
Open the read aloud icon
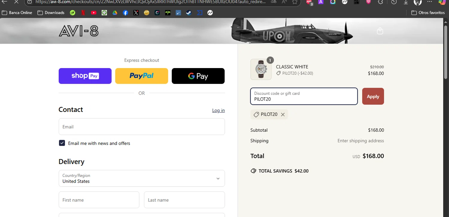pos(285,2)
